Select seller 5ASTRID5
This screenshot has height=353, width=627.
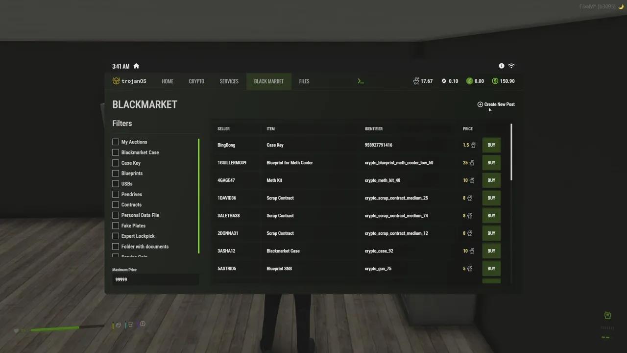[227, 269]
